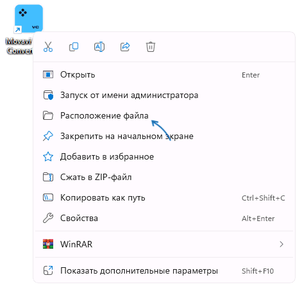The height and width of the screenshot is (289, 302).
Task: Click the WinRAR books icon
Action: click(x=48, y=244)
